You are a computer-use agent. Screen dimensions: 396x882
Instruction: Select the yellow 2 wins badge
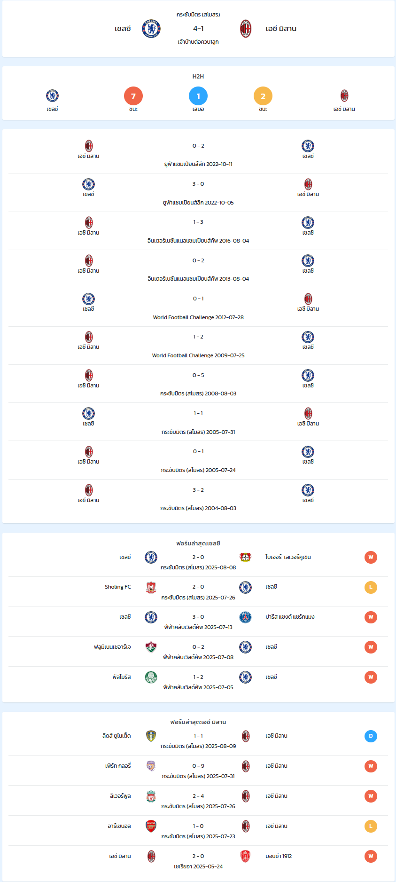263,96
